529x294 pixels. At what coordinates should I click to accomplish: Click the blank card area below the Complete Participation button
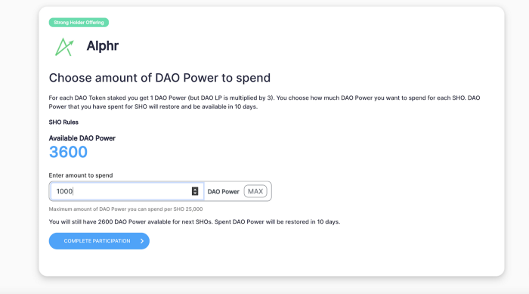(270, 263)
